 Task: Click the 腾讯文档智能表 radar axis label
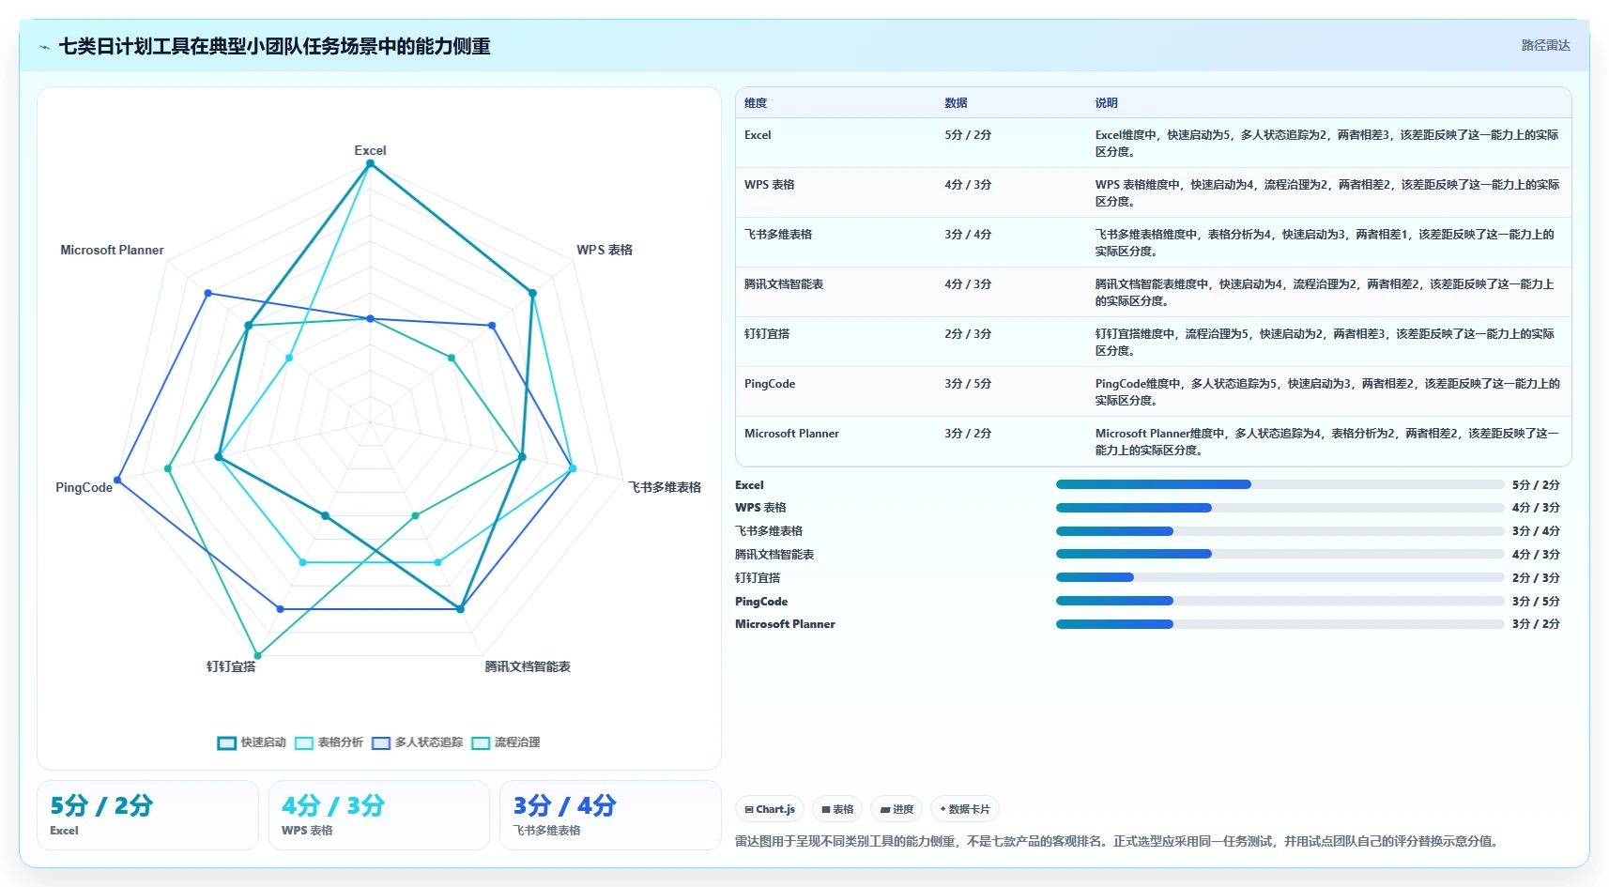tap(528, 666)
